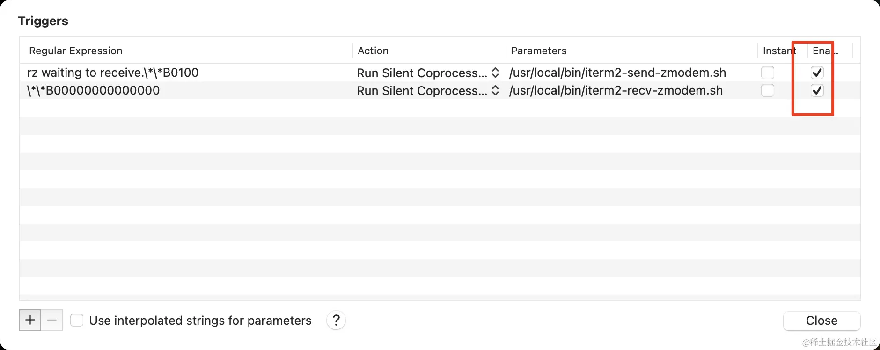Click the Regular Expression column header

[76, 51]
